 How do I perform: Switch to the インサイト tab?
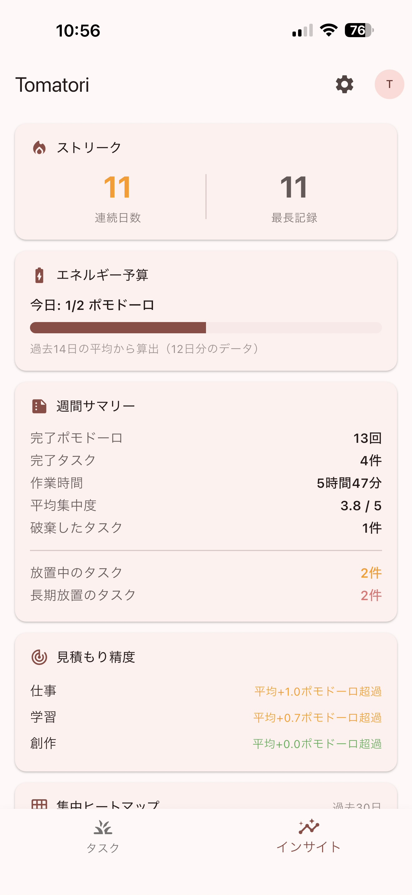click(x=308, y=837)
